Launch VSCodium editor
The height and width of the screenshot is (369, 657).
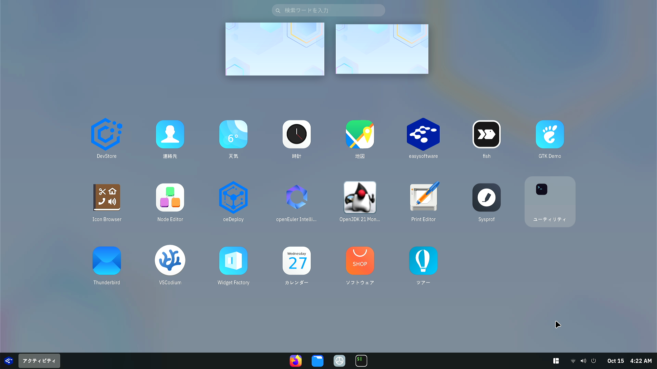pyautogui.click(x=170, y=261)
